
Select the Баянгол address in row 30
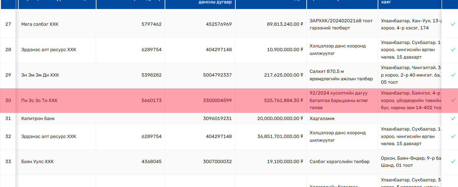click(411, 100)
